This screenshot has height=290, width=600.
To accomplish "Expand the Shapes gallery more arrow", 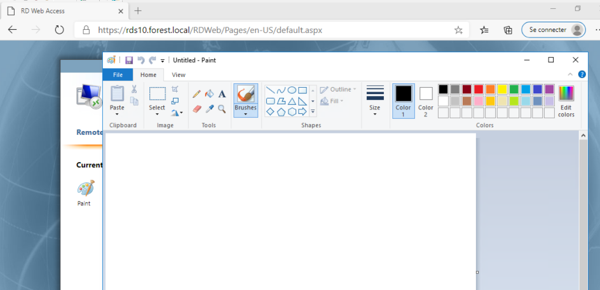I will [x=313, y=112].
